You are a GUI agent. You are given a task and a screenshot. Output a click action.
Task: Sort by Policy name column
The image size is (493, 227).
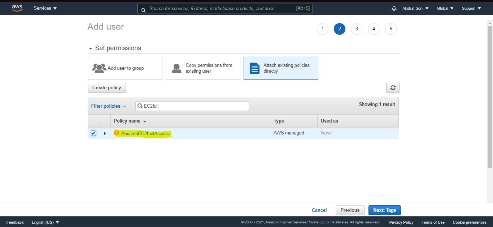130,121
